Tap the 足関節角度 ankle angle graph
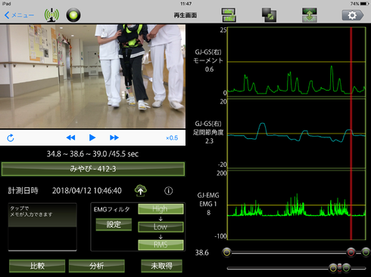371x277 pixels. pos(297,134)
